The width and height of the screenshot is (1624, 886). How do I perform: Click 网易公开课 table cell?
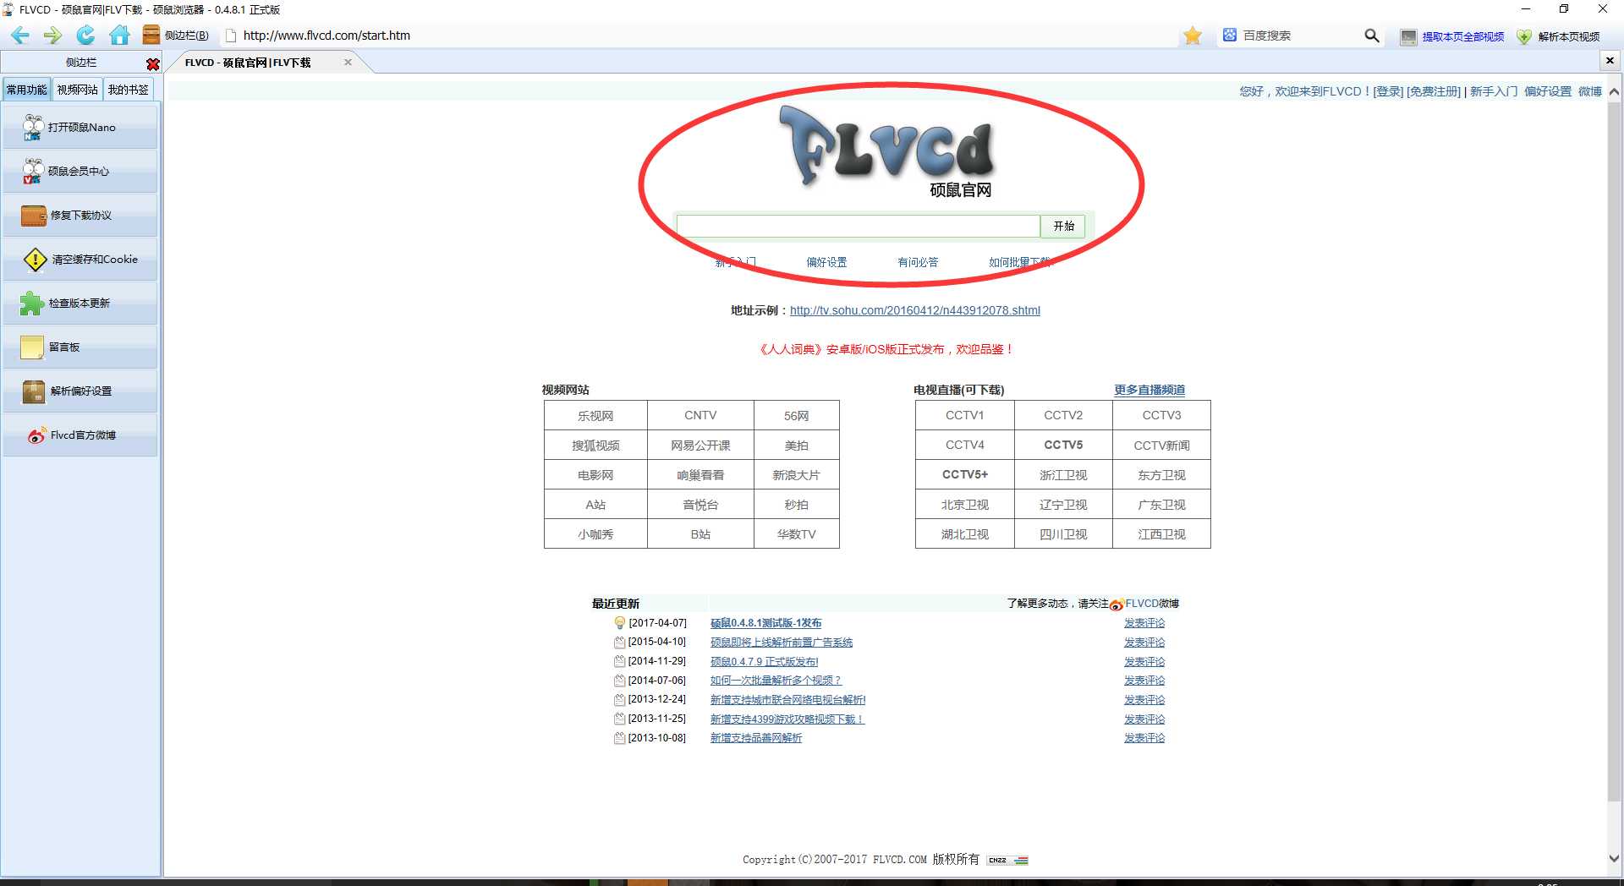point(700,445)
